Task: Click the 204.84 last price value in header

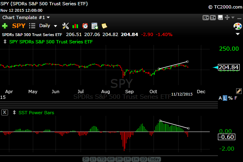Action: 130,34
